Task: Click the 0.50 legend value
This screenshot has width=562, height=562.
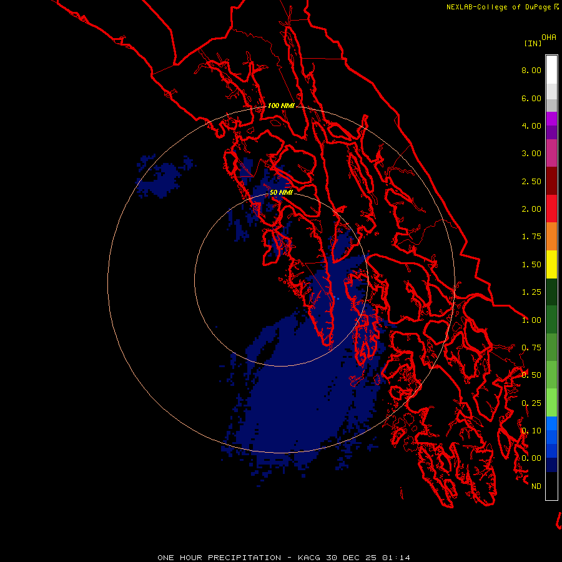Action: coord(531,375)
